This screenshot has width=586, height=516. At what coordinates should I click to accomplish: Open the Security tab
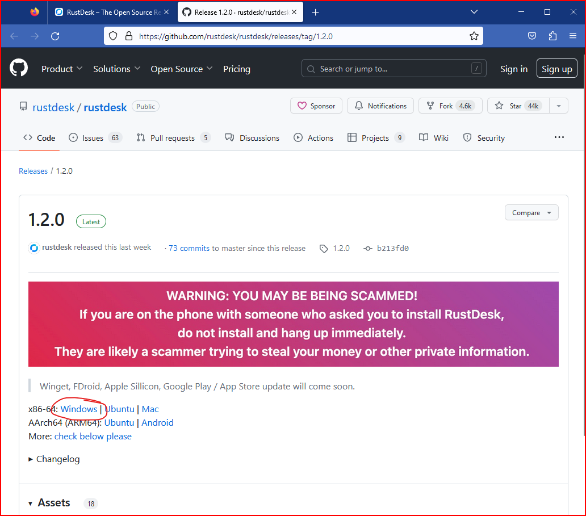click(484, 138)
